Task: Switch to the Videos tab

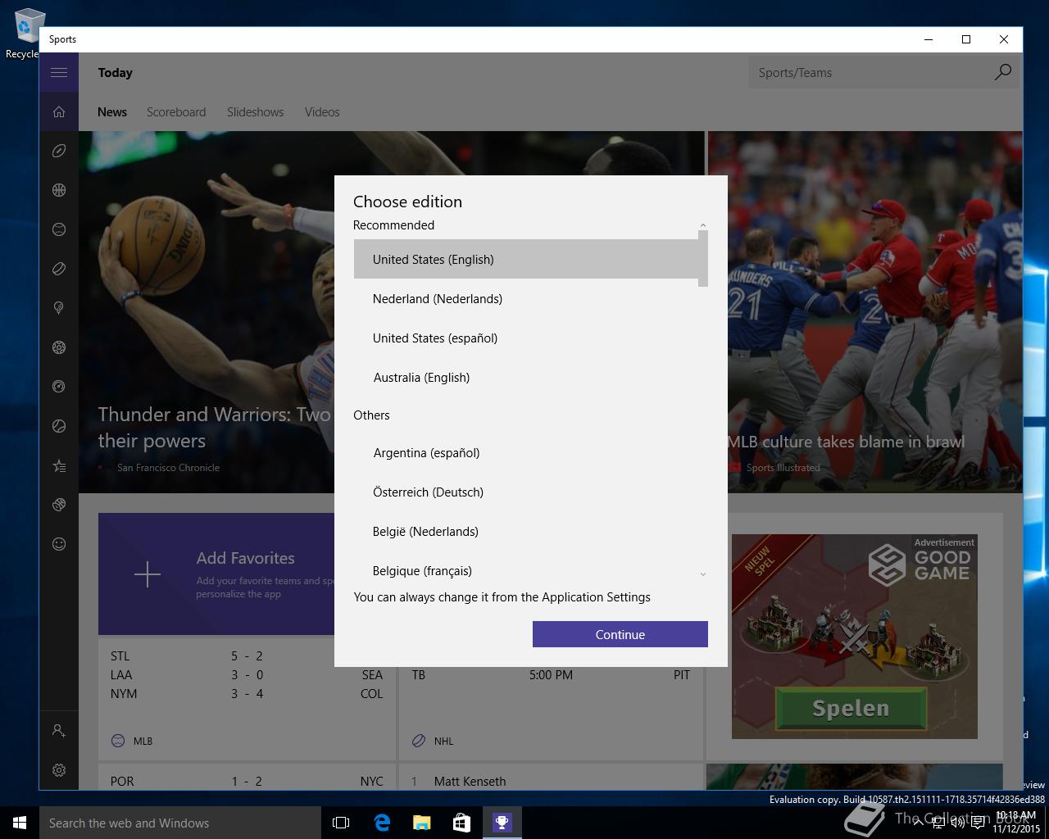Action: pos(322,112)
